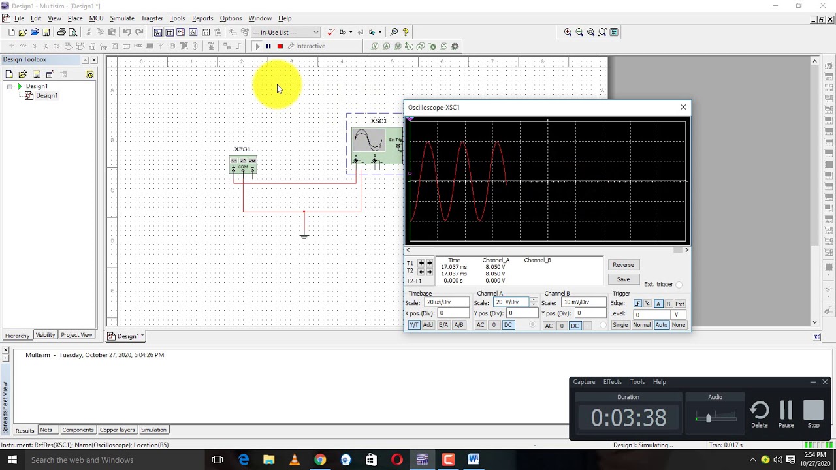Image resolution: width=836 pixels, height=470 pixels.
Task: Click the Timebase Scale input field
Action: [446, 302]
